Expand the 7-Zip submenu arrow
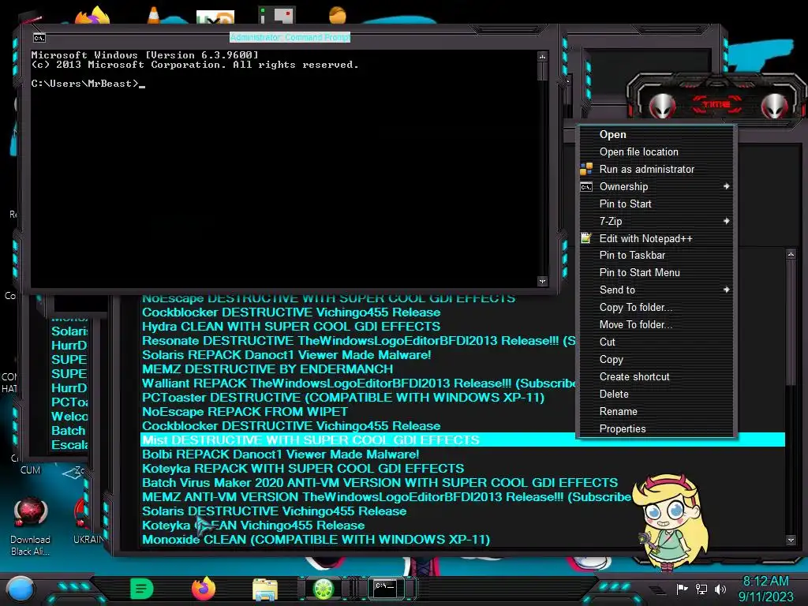 pyautogui.click(x=727, y=221)
